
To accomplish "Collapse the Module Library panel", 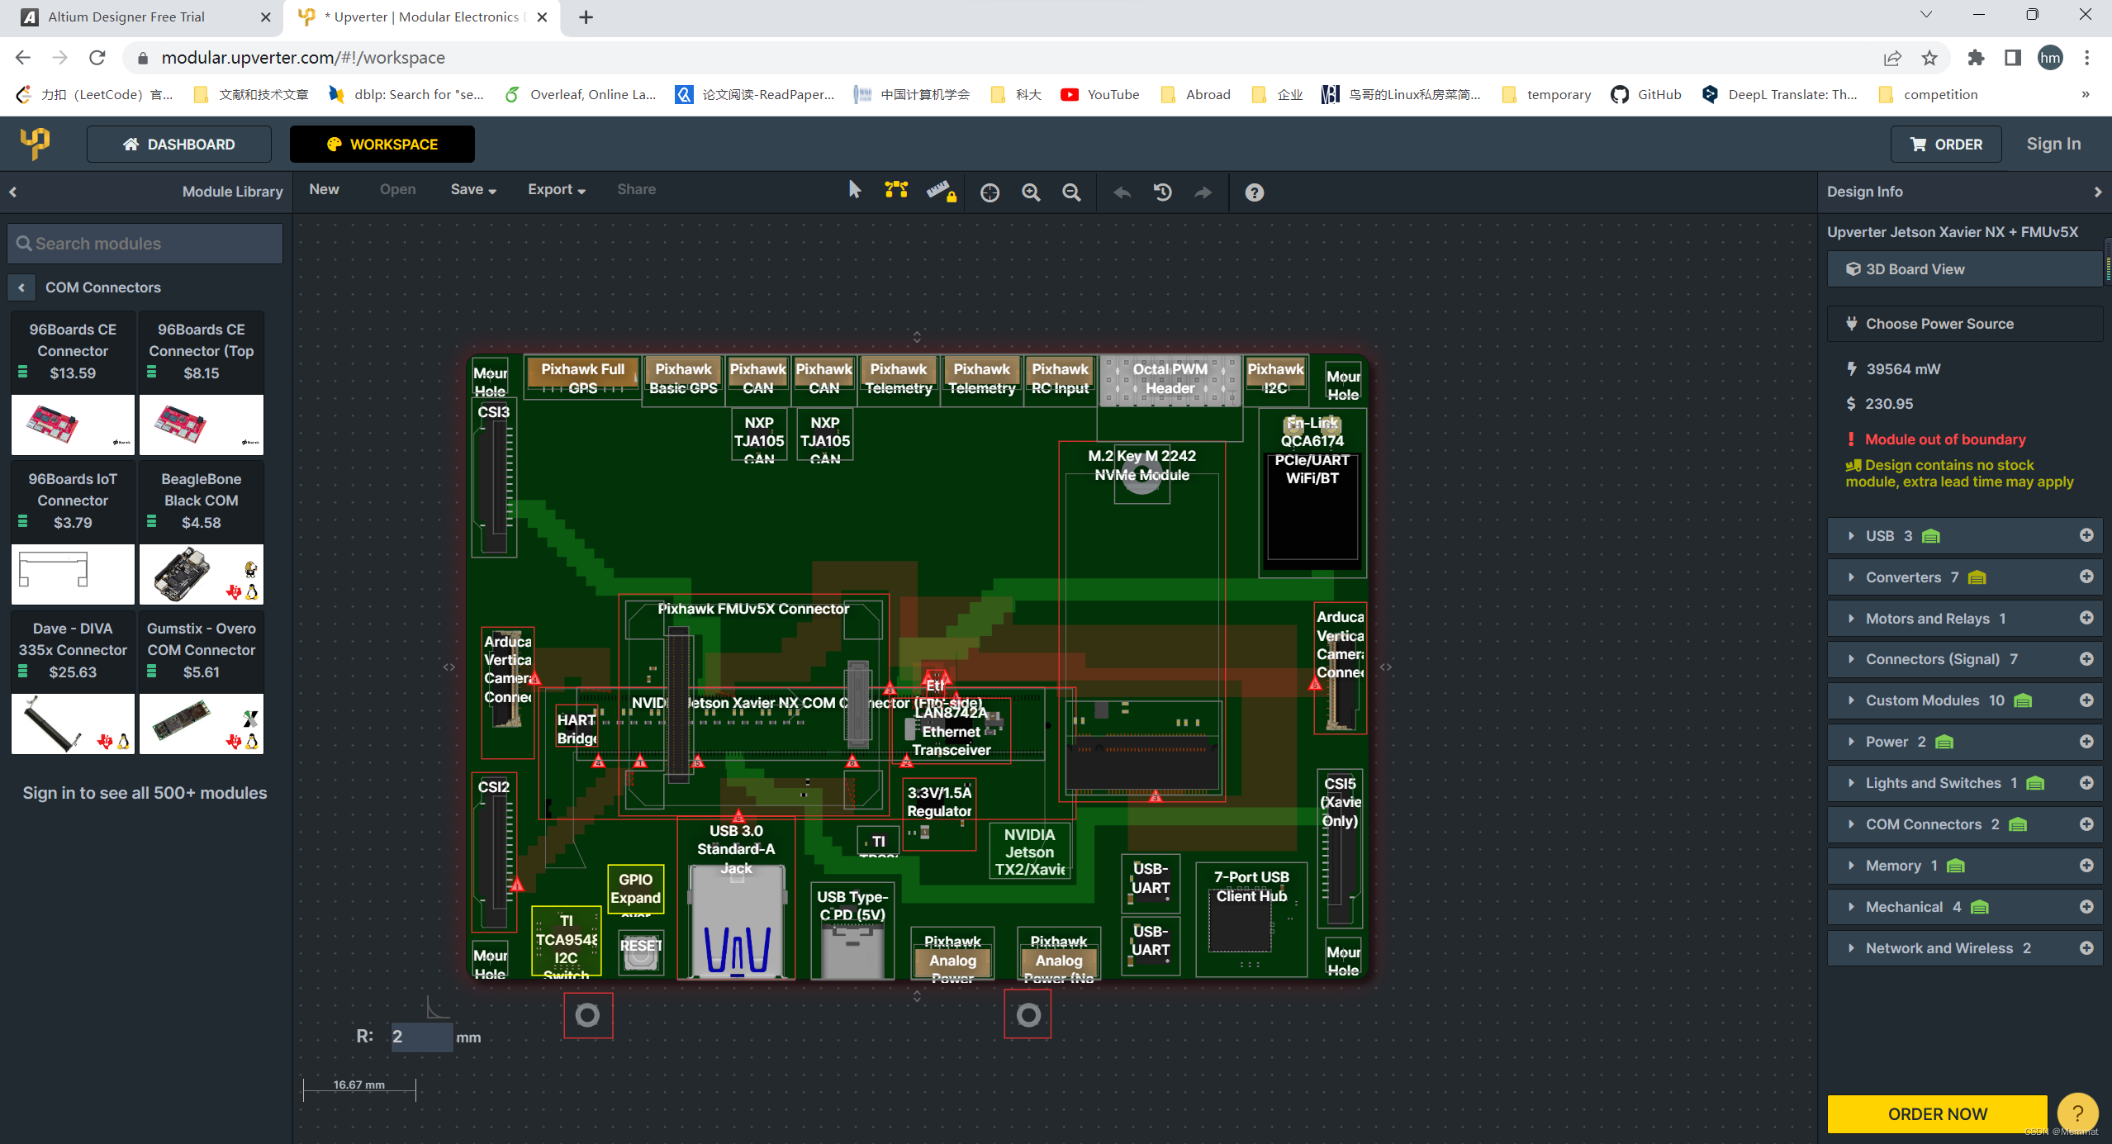I will click(13, 192).
